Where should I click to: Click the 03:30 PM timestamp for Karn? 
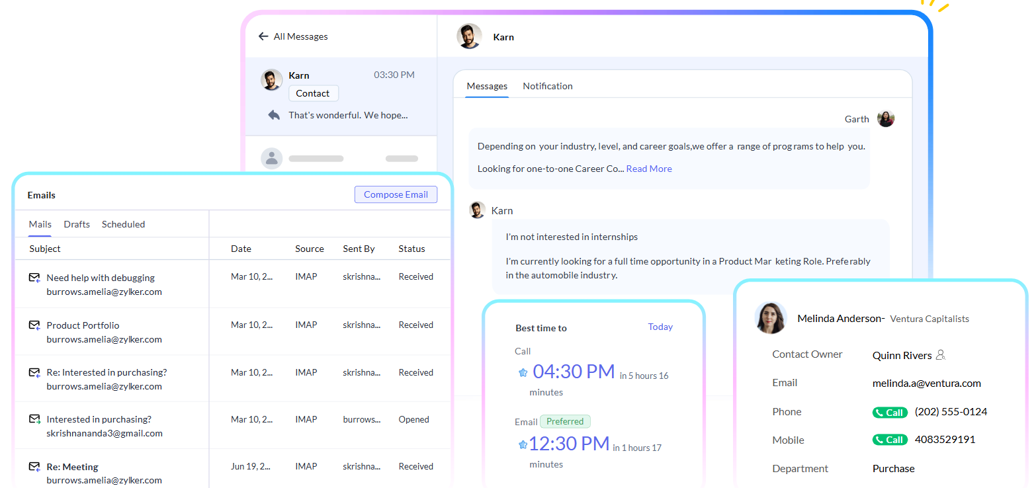pos(394,75)
